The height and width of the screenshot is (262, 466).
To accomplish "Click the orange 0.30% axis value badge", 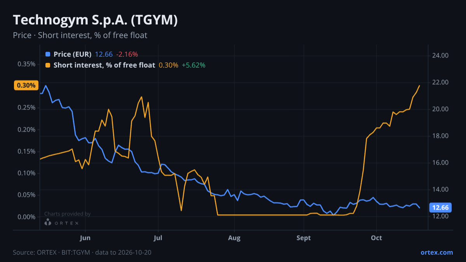I will tap(26, 85).
